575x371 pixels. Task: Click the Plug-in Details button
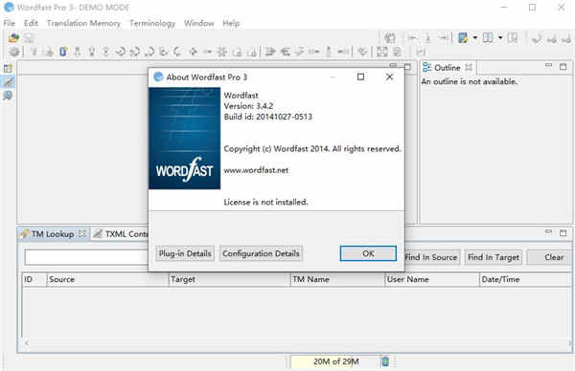tap(185, 253)
